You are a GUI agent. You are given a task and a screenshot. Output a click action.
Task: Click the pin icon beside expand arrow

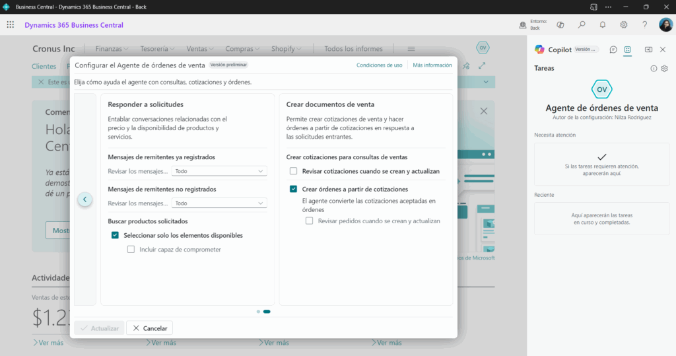pyautogui.click(x=466, y=65)
